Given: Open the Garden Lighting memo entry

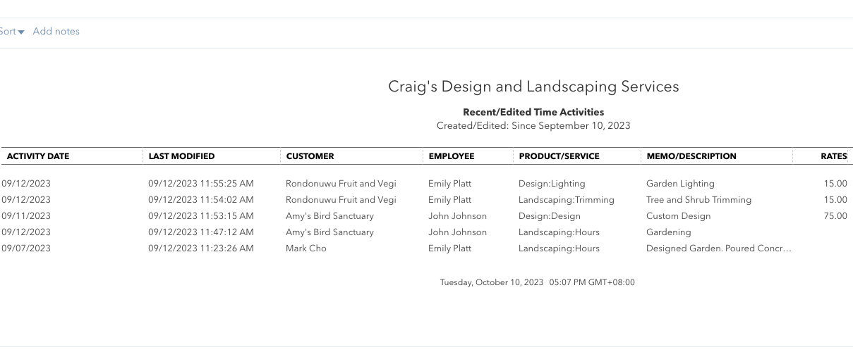Looking at the screenshot, I should pos(680,184).
